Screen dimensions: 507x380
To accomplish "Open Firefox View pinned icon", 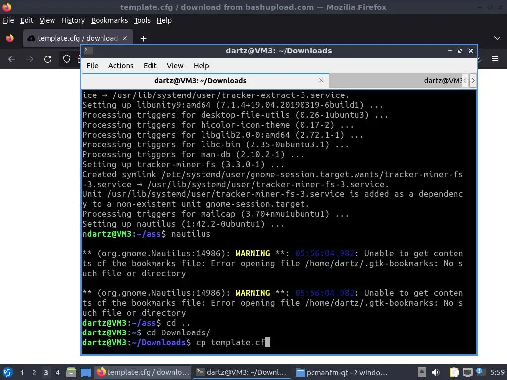I will click(10, 38).
